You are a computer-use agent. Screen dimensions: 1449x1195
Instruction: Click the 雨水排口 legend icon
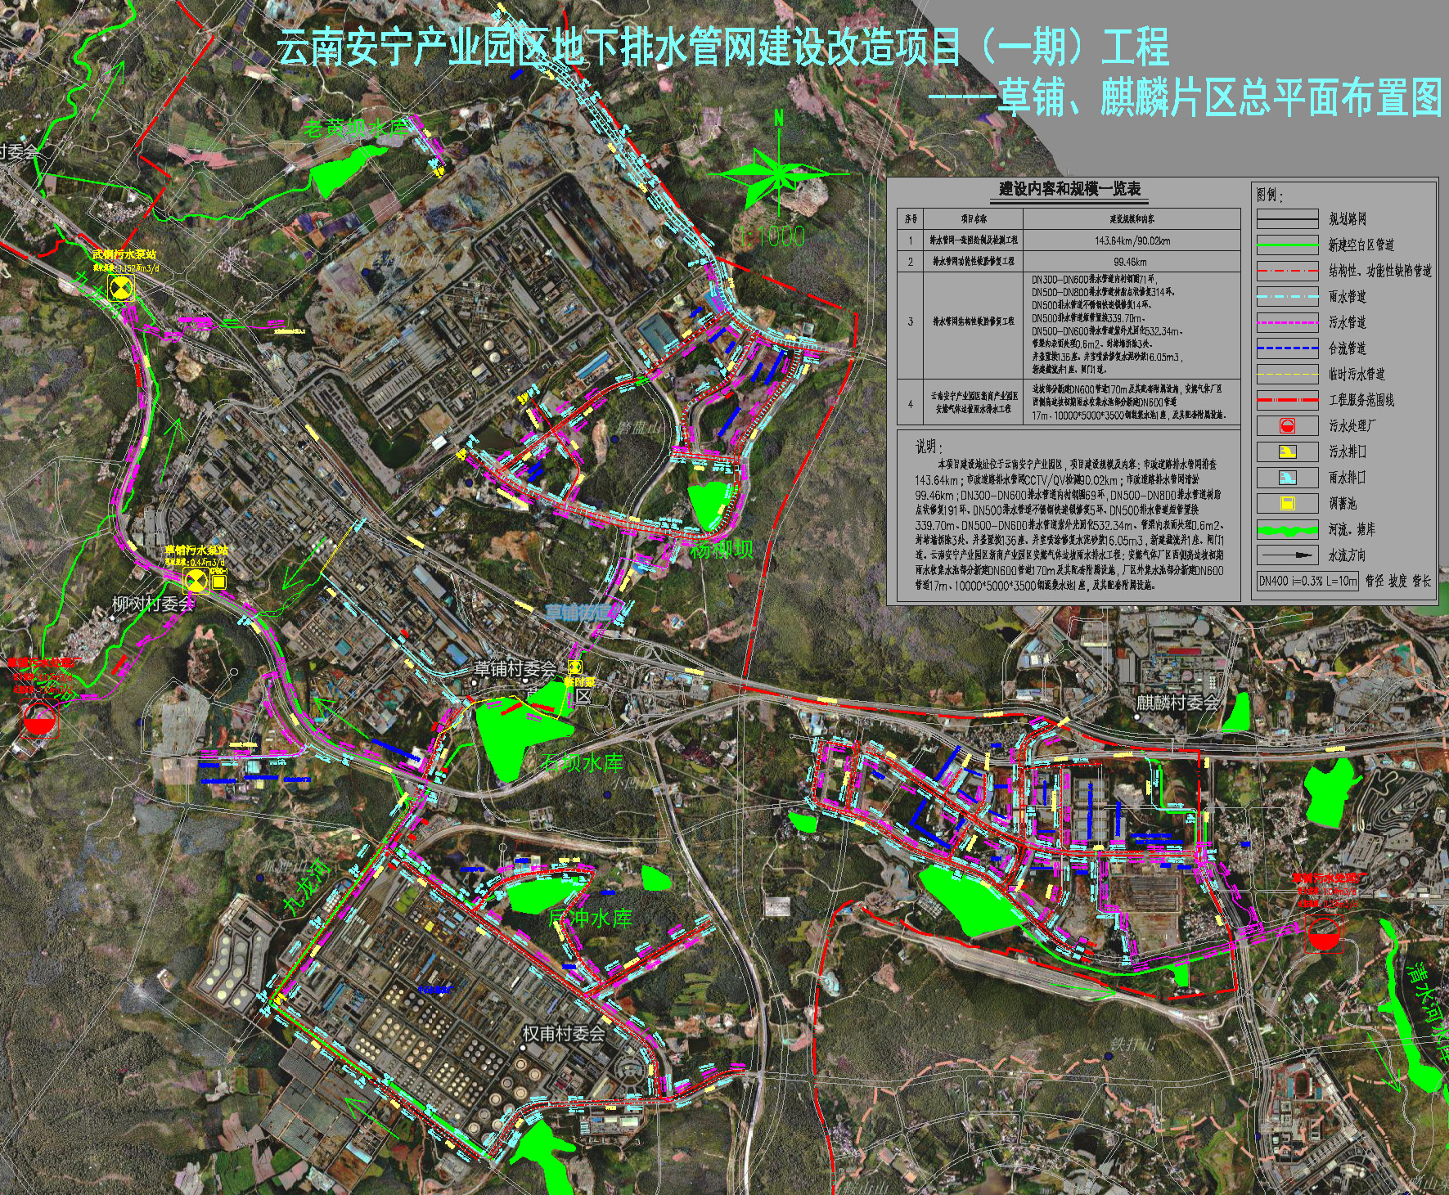pyautogui.click(x=1287, y=477)
